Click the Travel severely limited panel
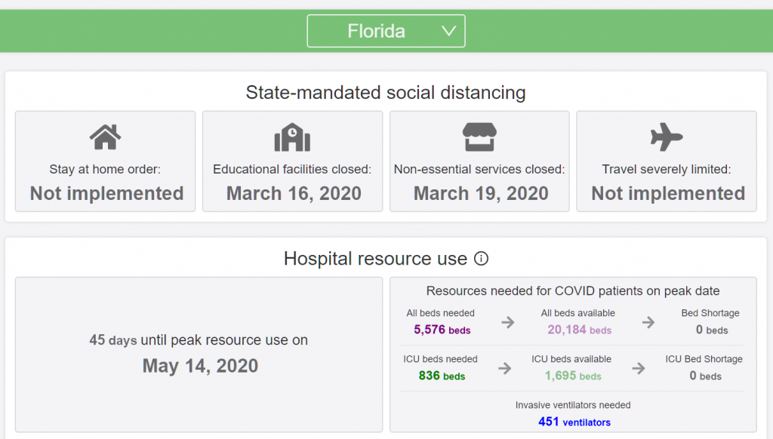 tap(665, 161)
